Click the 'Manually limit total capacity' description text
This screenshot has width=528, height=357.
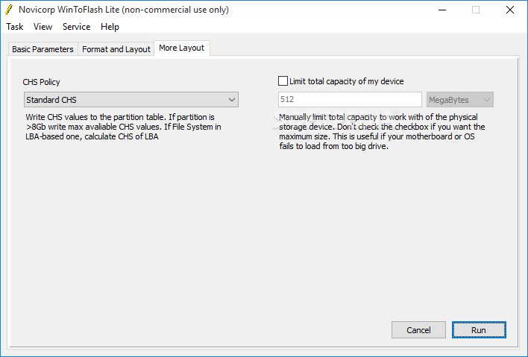click(x=382, y=132)
